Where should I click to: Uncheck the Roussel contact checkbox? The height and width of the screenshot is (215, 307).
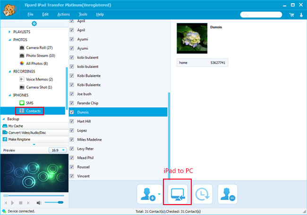[x=72, y=167]
